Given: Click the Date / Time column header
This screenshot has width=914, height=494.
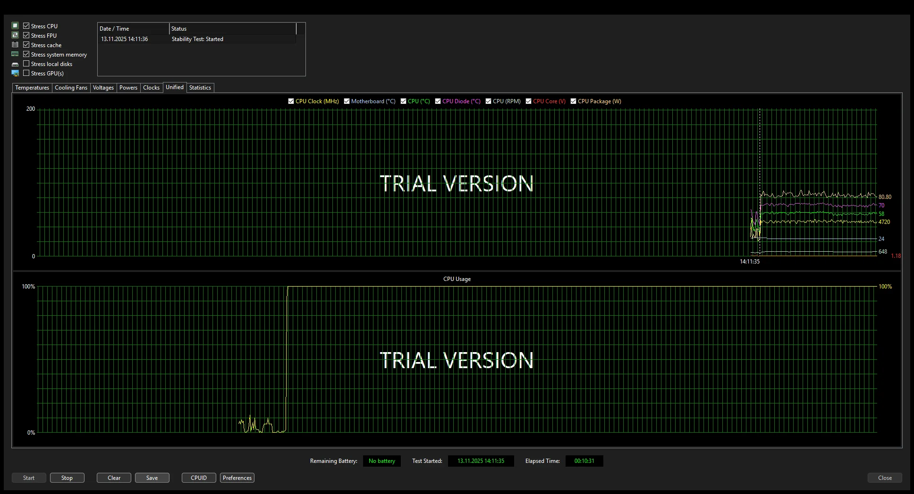Looking at the screenshot, I should point(133,29).
